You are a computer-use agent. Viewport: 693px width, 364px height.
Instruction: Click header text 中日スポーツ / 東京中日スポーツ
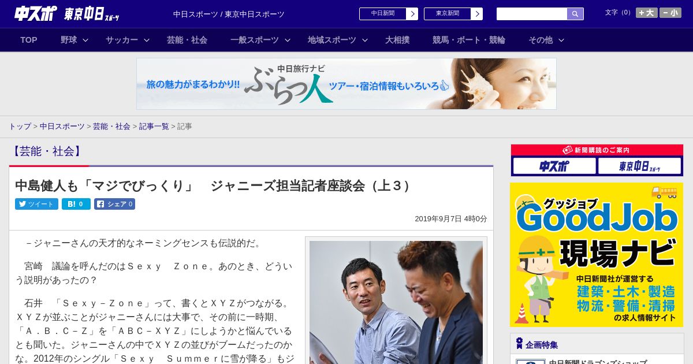coord(229,14)
